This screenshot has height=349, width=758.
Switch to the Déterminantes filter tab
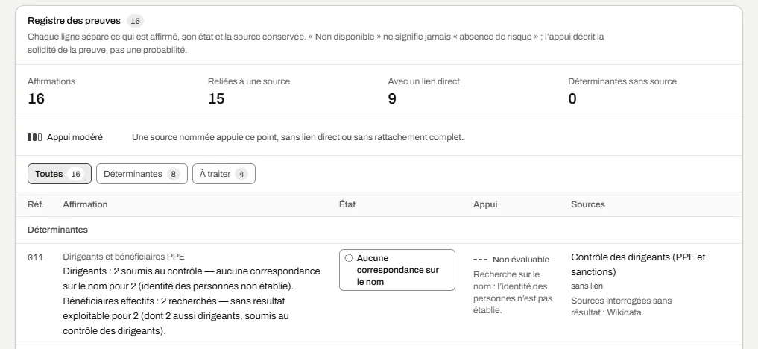tap(142, 174)
